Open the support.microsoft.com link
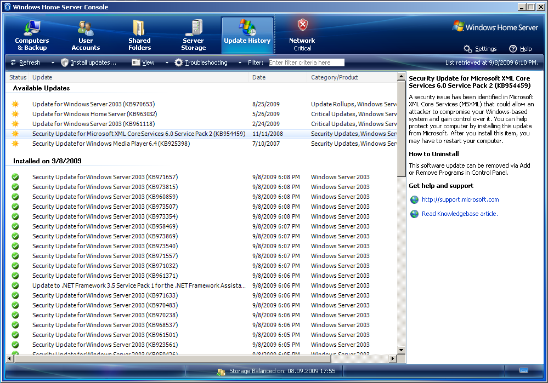548x383 pixels. (x=460, y=199)
